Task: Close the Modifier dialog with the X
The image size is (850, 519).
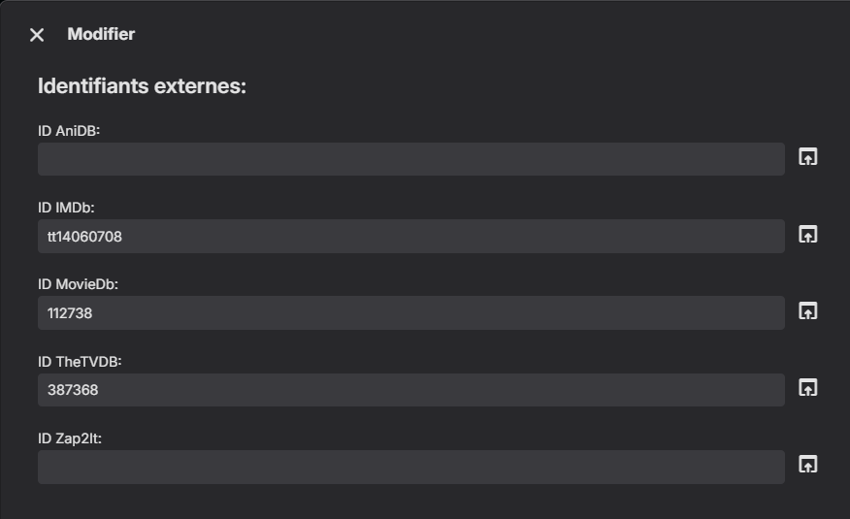Action: pyautogui.click(x=37, y=35)
